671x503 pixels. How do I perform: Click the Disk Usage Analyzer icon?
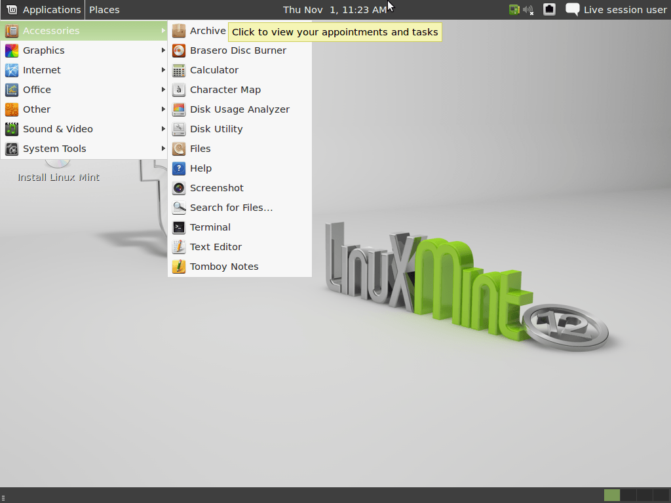tap(179, 109)
